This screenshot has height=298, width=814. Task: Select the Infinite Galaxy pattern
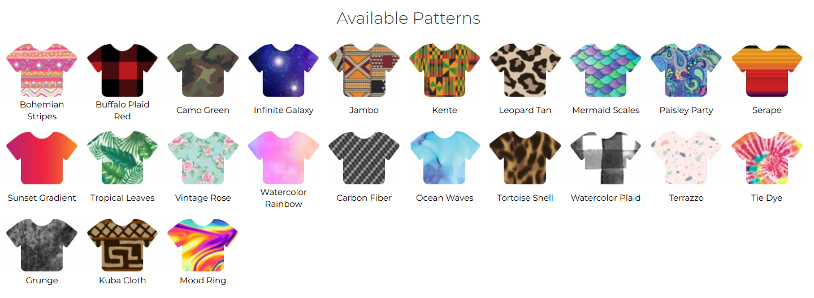coord(283,70)
